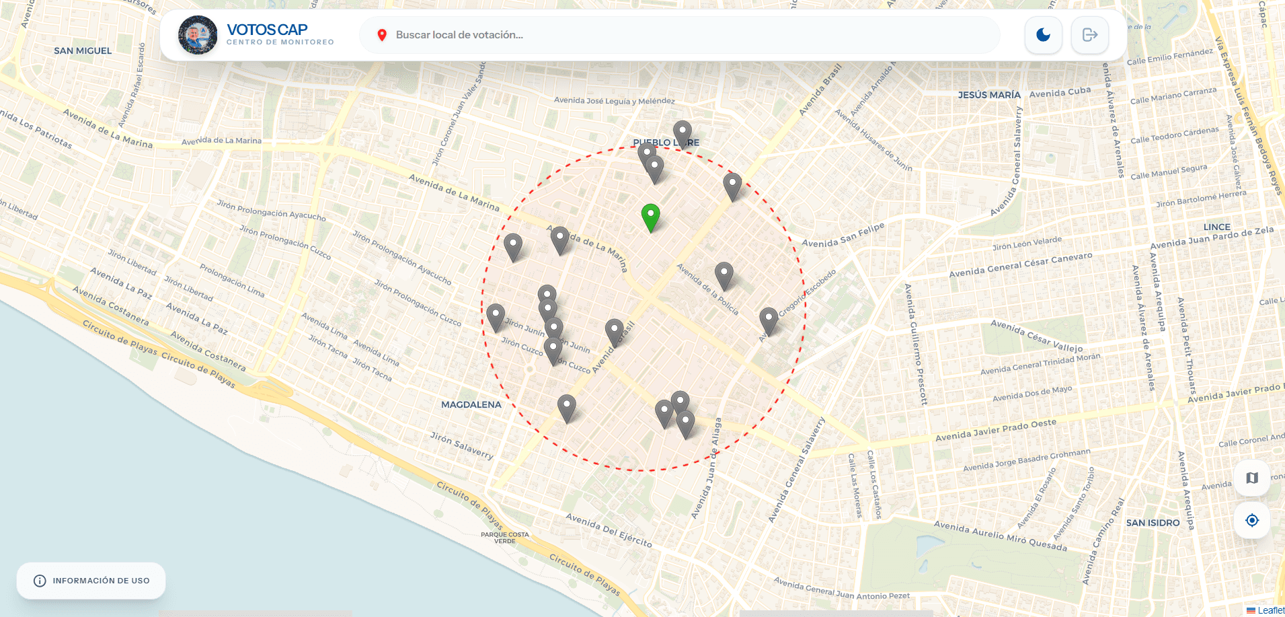
Task: Click the Avenida Guillermo Prescott label
Action: pyautogui.click(x=916, y=344)
